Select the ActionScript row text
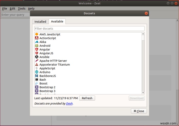The image size is (179, 126). pos(48,38)
